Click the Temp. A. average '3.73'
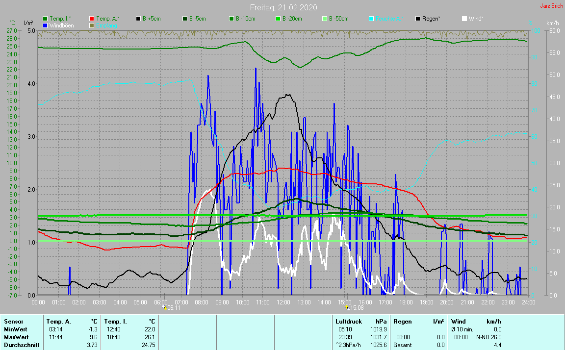Screen dimensions: 565x350 pyautogui.click(x=92, y=345)
